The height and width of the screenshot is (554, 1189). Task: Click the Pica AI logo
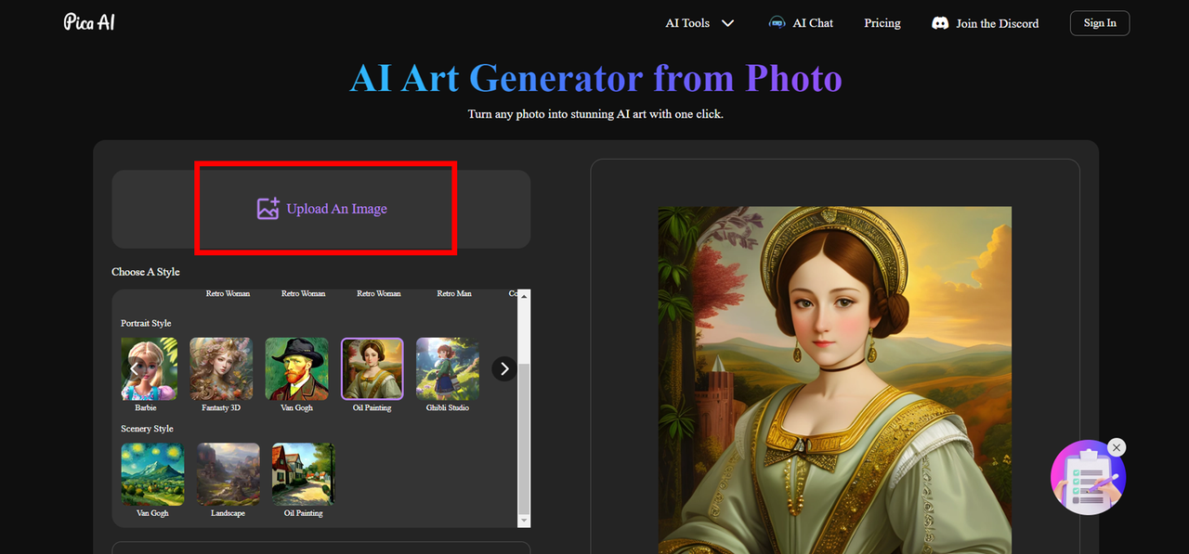(x=89, y=22)
